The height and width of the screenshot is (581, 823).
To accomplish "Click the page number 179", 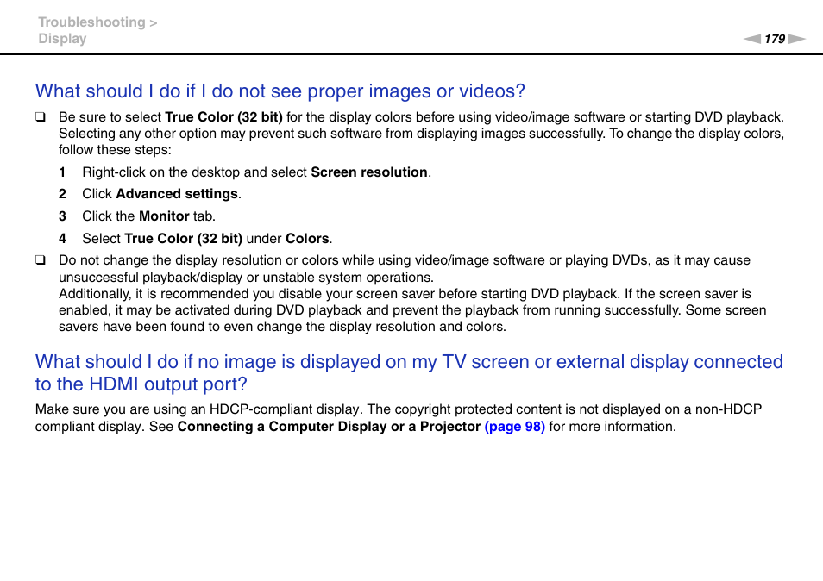I will click(774, 39).
